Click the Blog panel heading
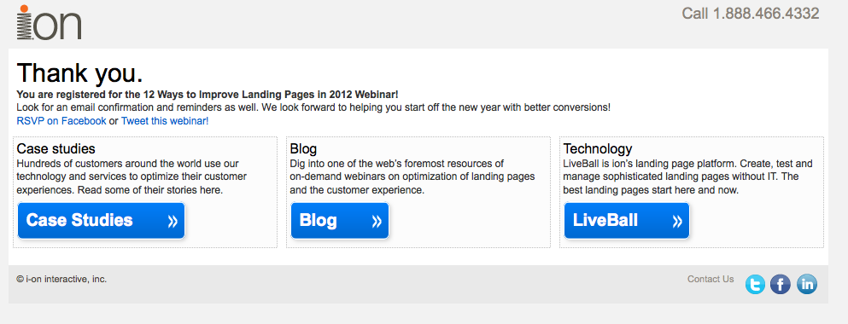848x324 pixels. (303, 148)
